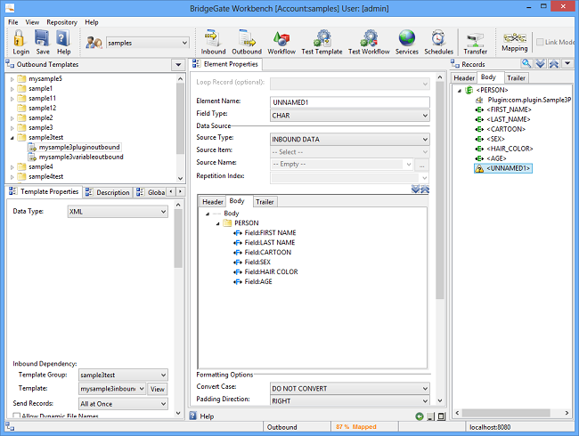Launch Test Template
Image resolution: width=579 pixels, height=436 pixels.
click(322, 42)
